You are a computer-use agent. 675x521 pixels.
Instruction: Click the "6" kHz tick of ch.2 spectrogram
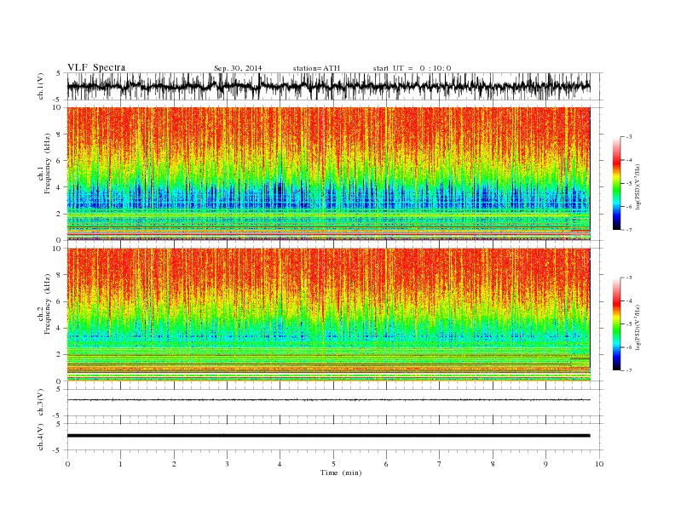tap(60, 301)
